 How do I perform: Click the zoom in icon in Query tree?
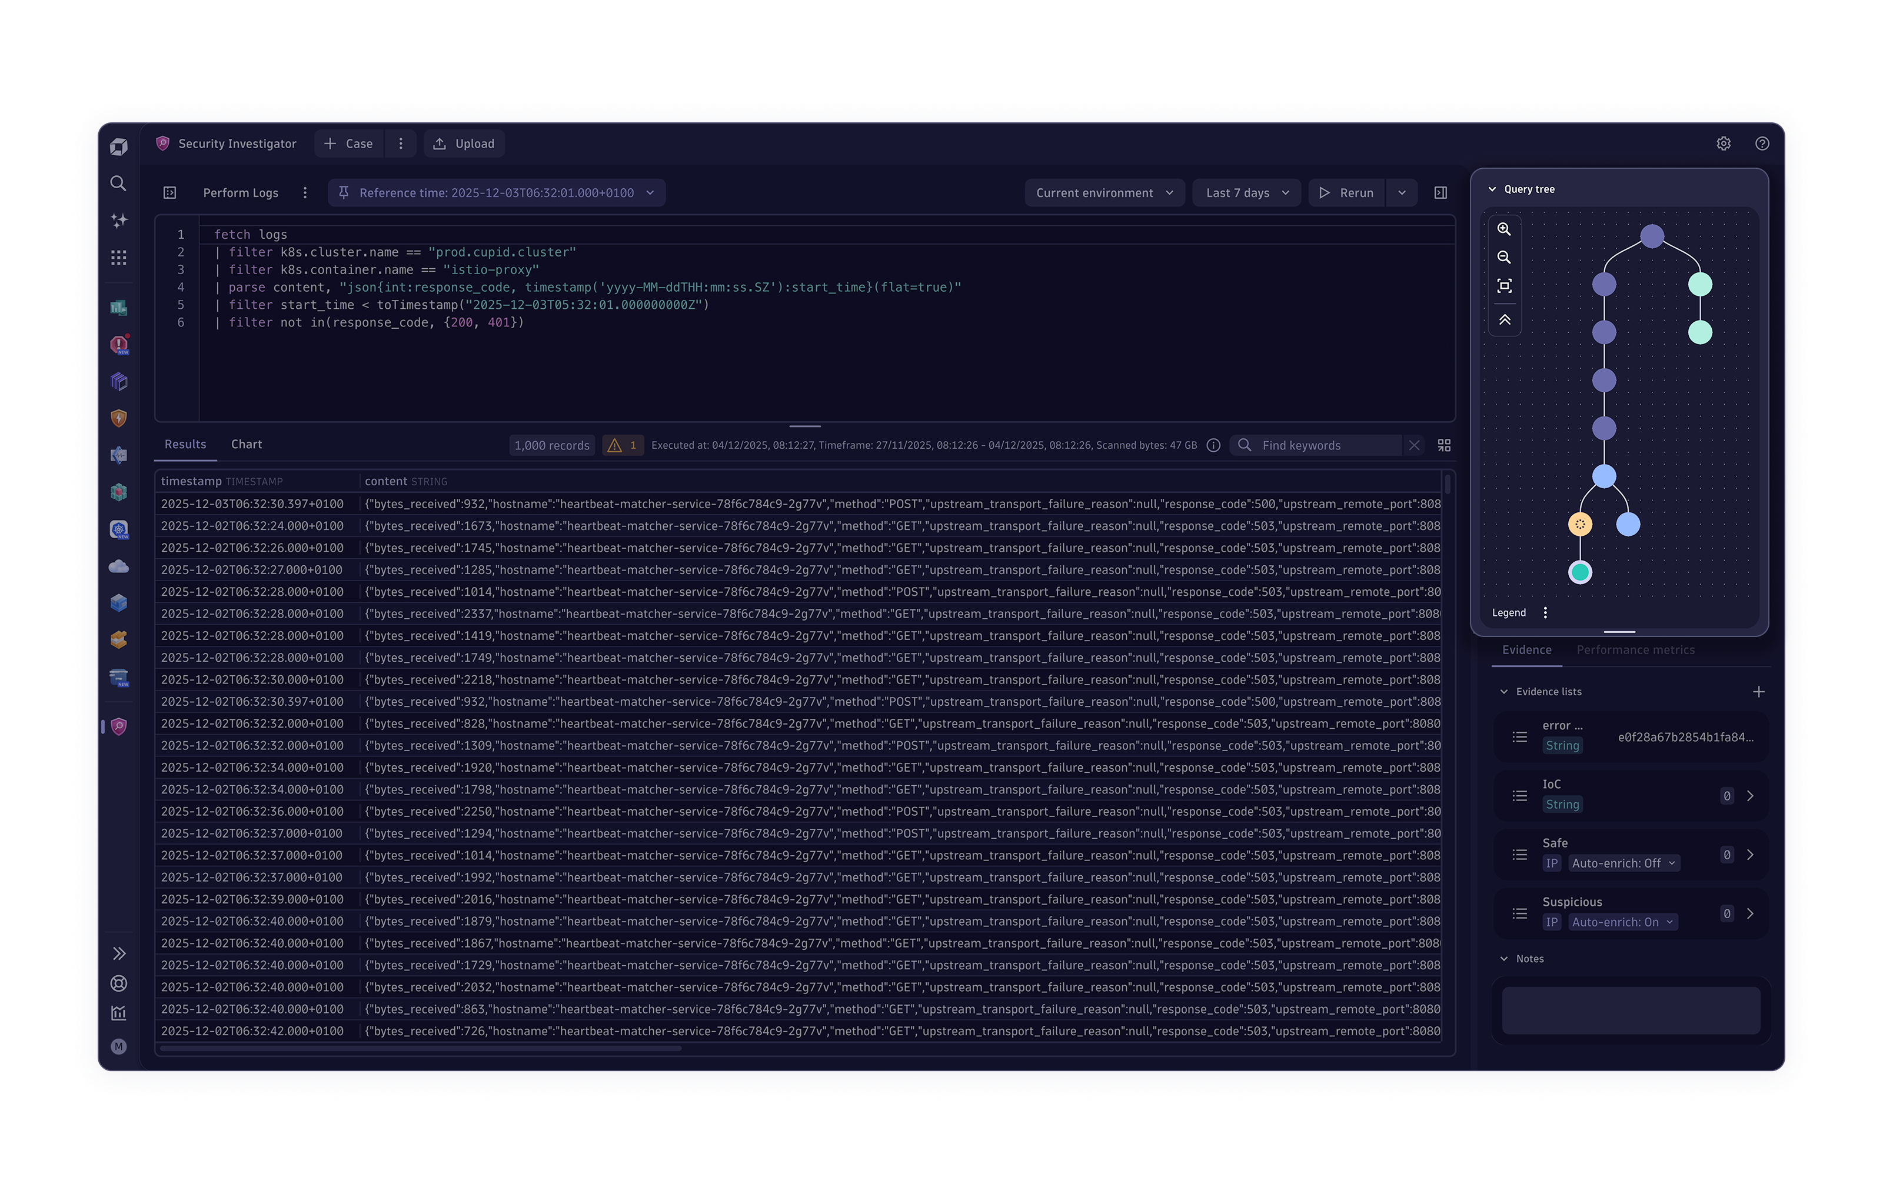click(x=1503, y=229)
